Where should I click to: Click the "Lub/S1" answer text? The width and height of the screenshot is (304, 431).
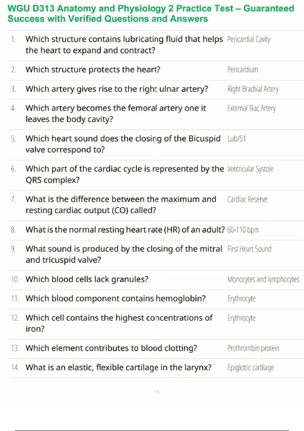(x=236, y=139)
